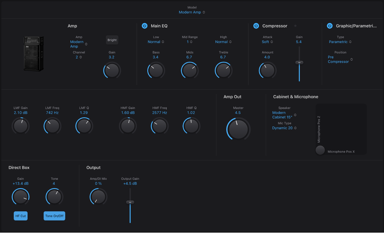The image size is (384, 233).
Task: Click the Amount knob in the Compressor
Action: [x=267, y=70]
